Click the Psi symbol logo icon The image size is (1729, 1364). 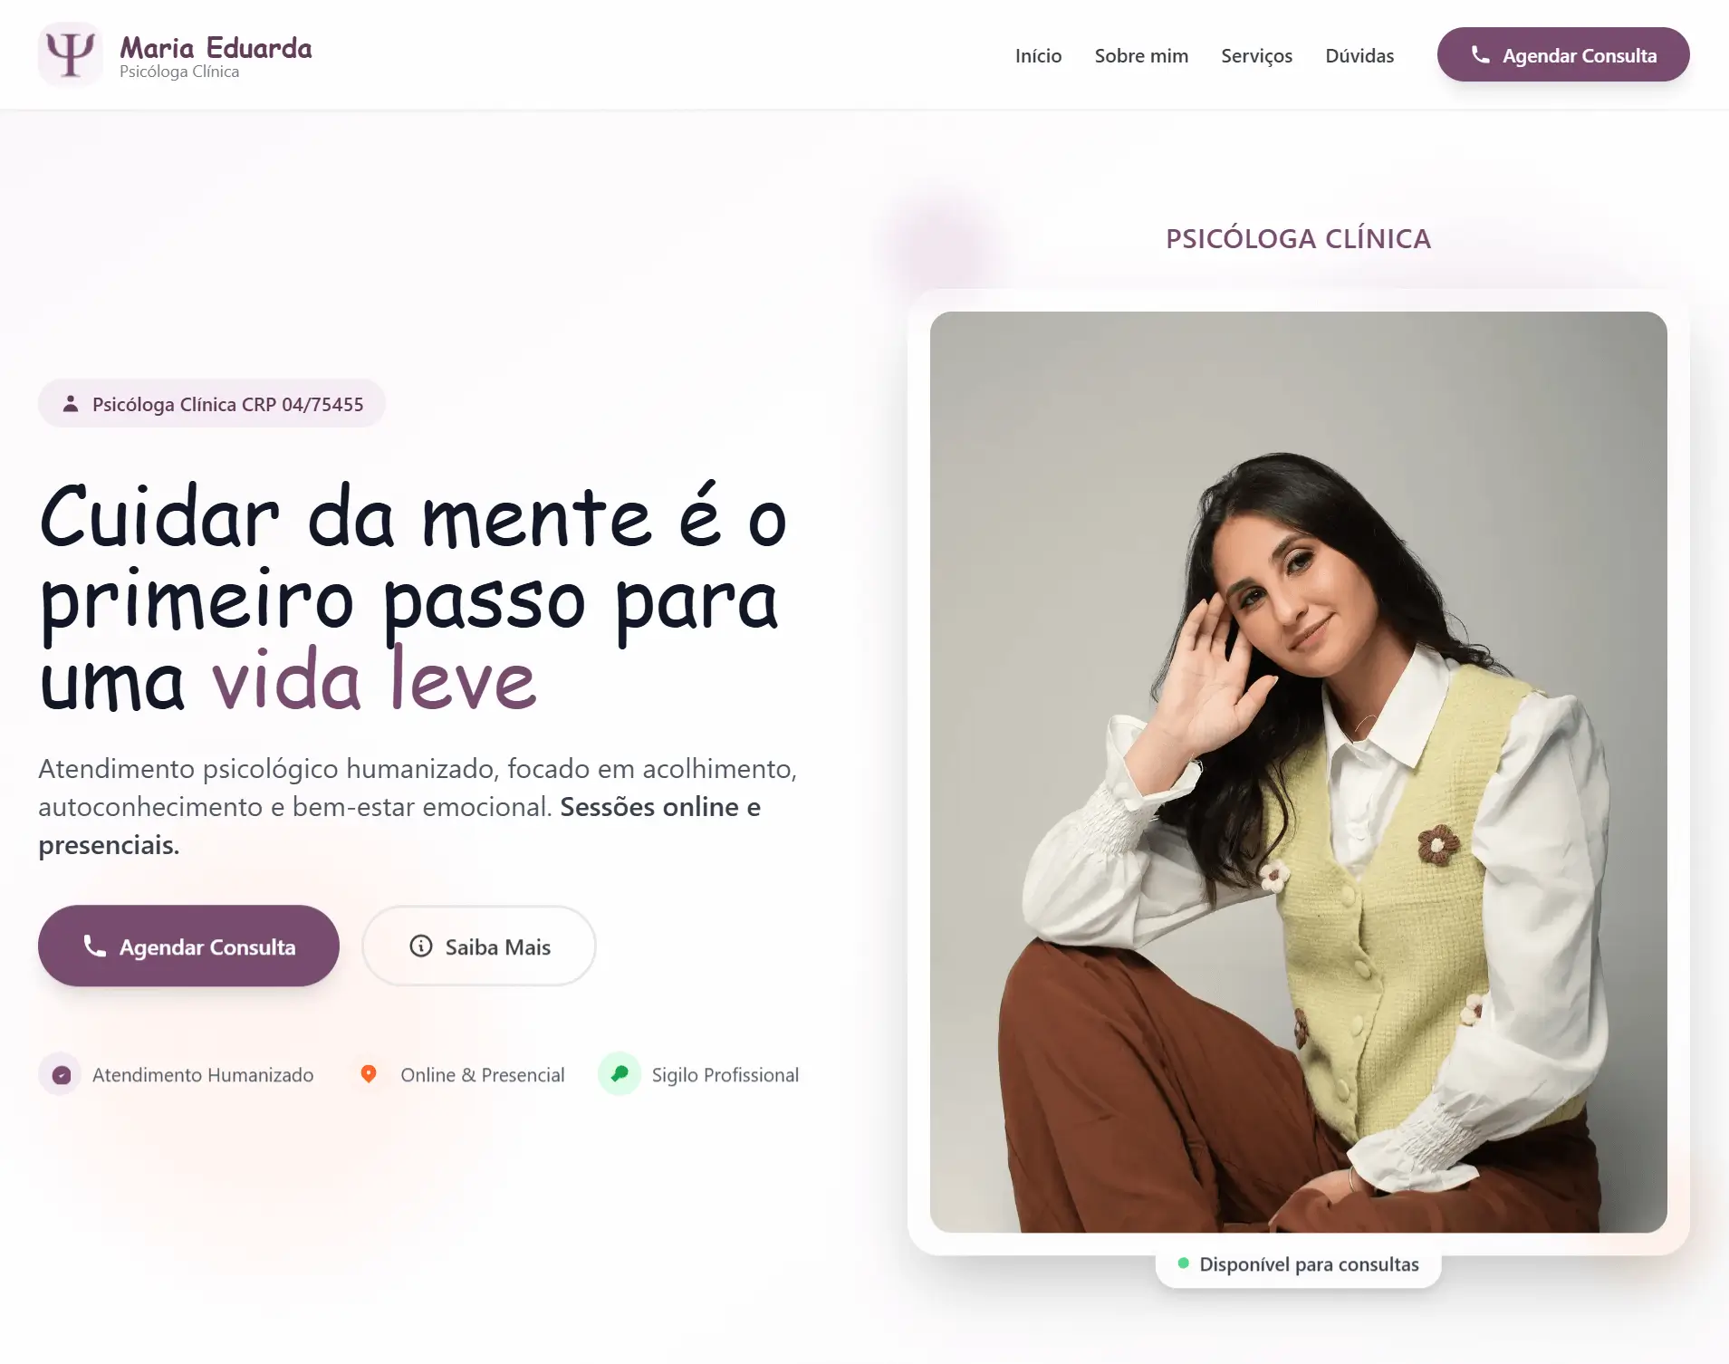[71, 54]
